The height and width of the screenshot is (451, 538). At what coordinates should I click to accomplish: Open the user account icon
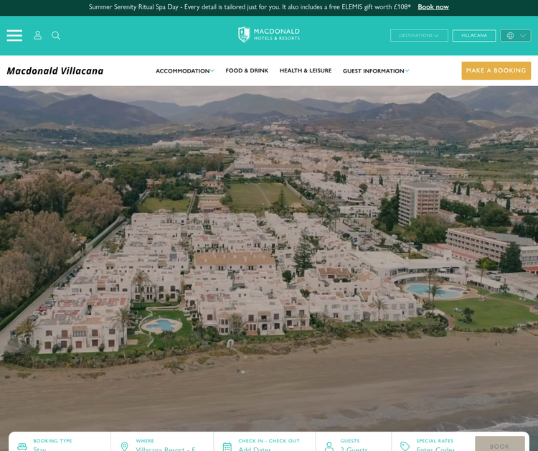(38, 35)
